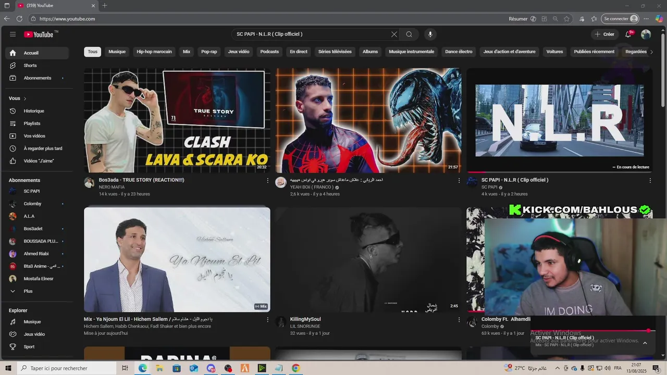Open Abonnements in sidebar
The height and width of the screenshot is (375, 667).
point(36,78)
